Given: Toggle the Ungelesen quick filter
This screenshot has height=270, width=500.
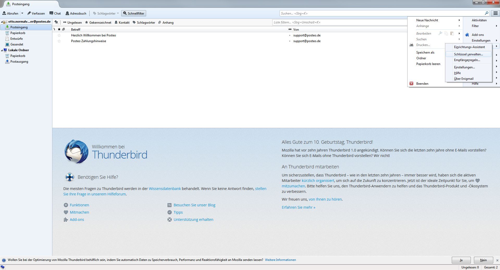Looking at the screenshot, I should tap(72, 23).
